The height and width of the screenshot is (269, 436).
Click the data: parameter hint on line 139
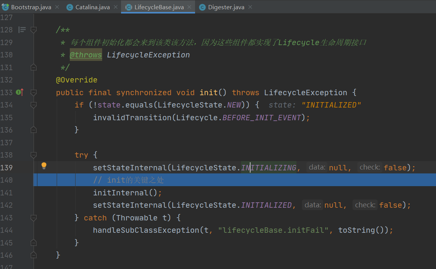click(x=317, y=167)
